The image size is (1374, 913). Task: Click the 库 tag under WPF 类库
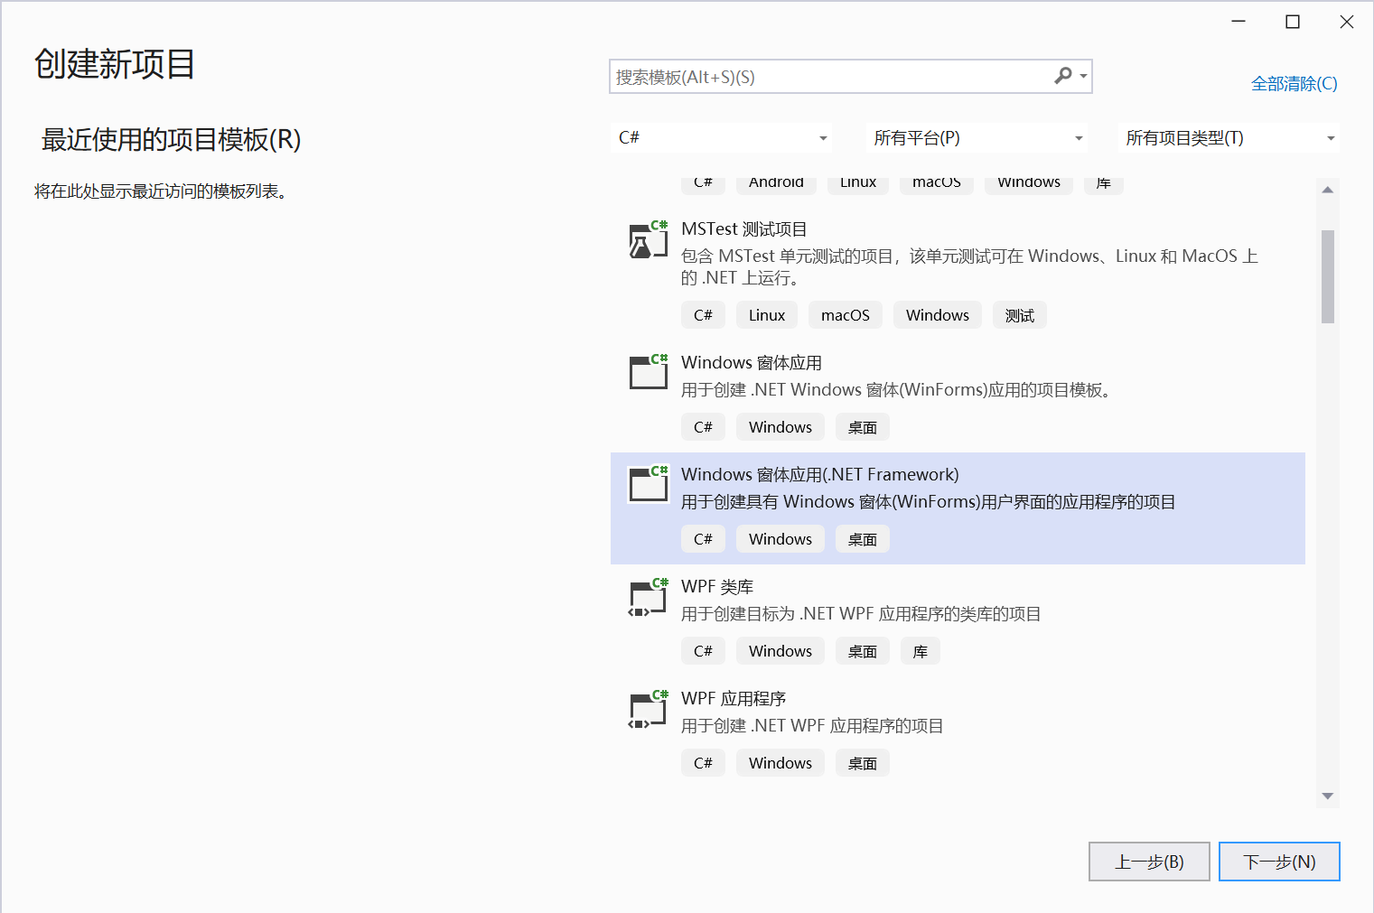click(921, 651)
